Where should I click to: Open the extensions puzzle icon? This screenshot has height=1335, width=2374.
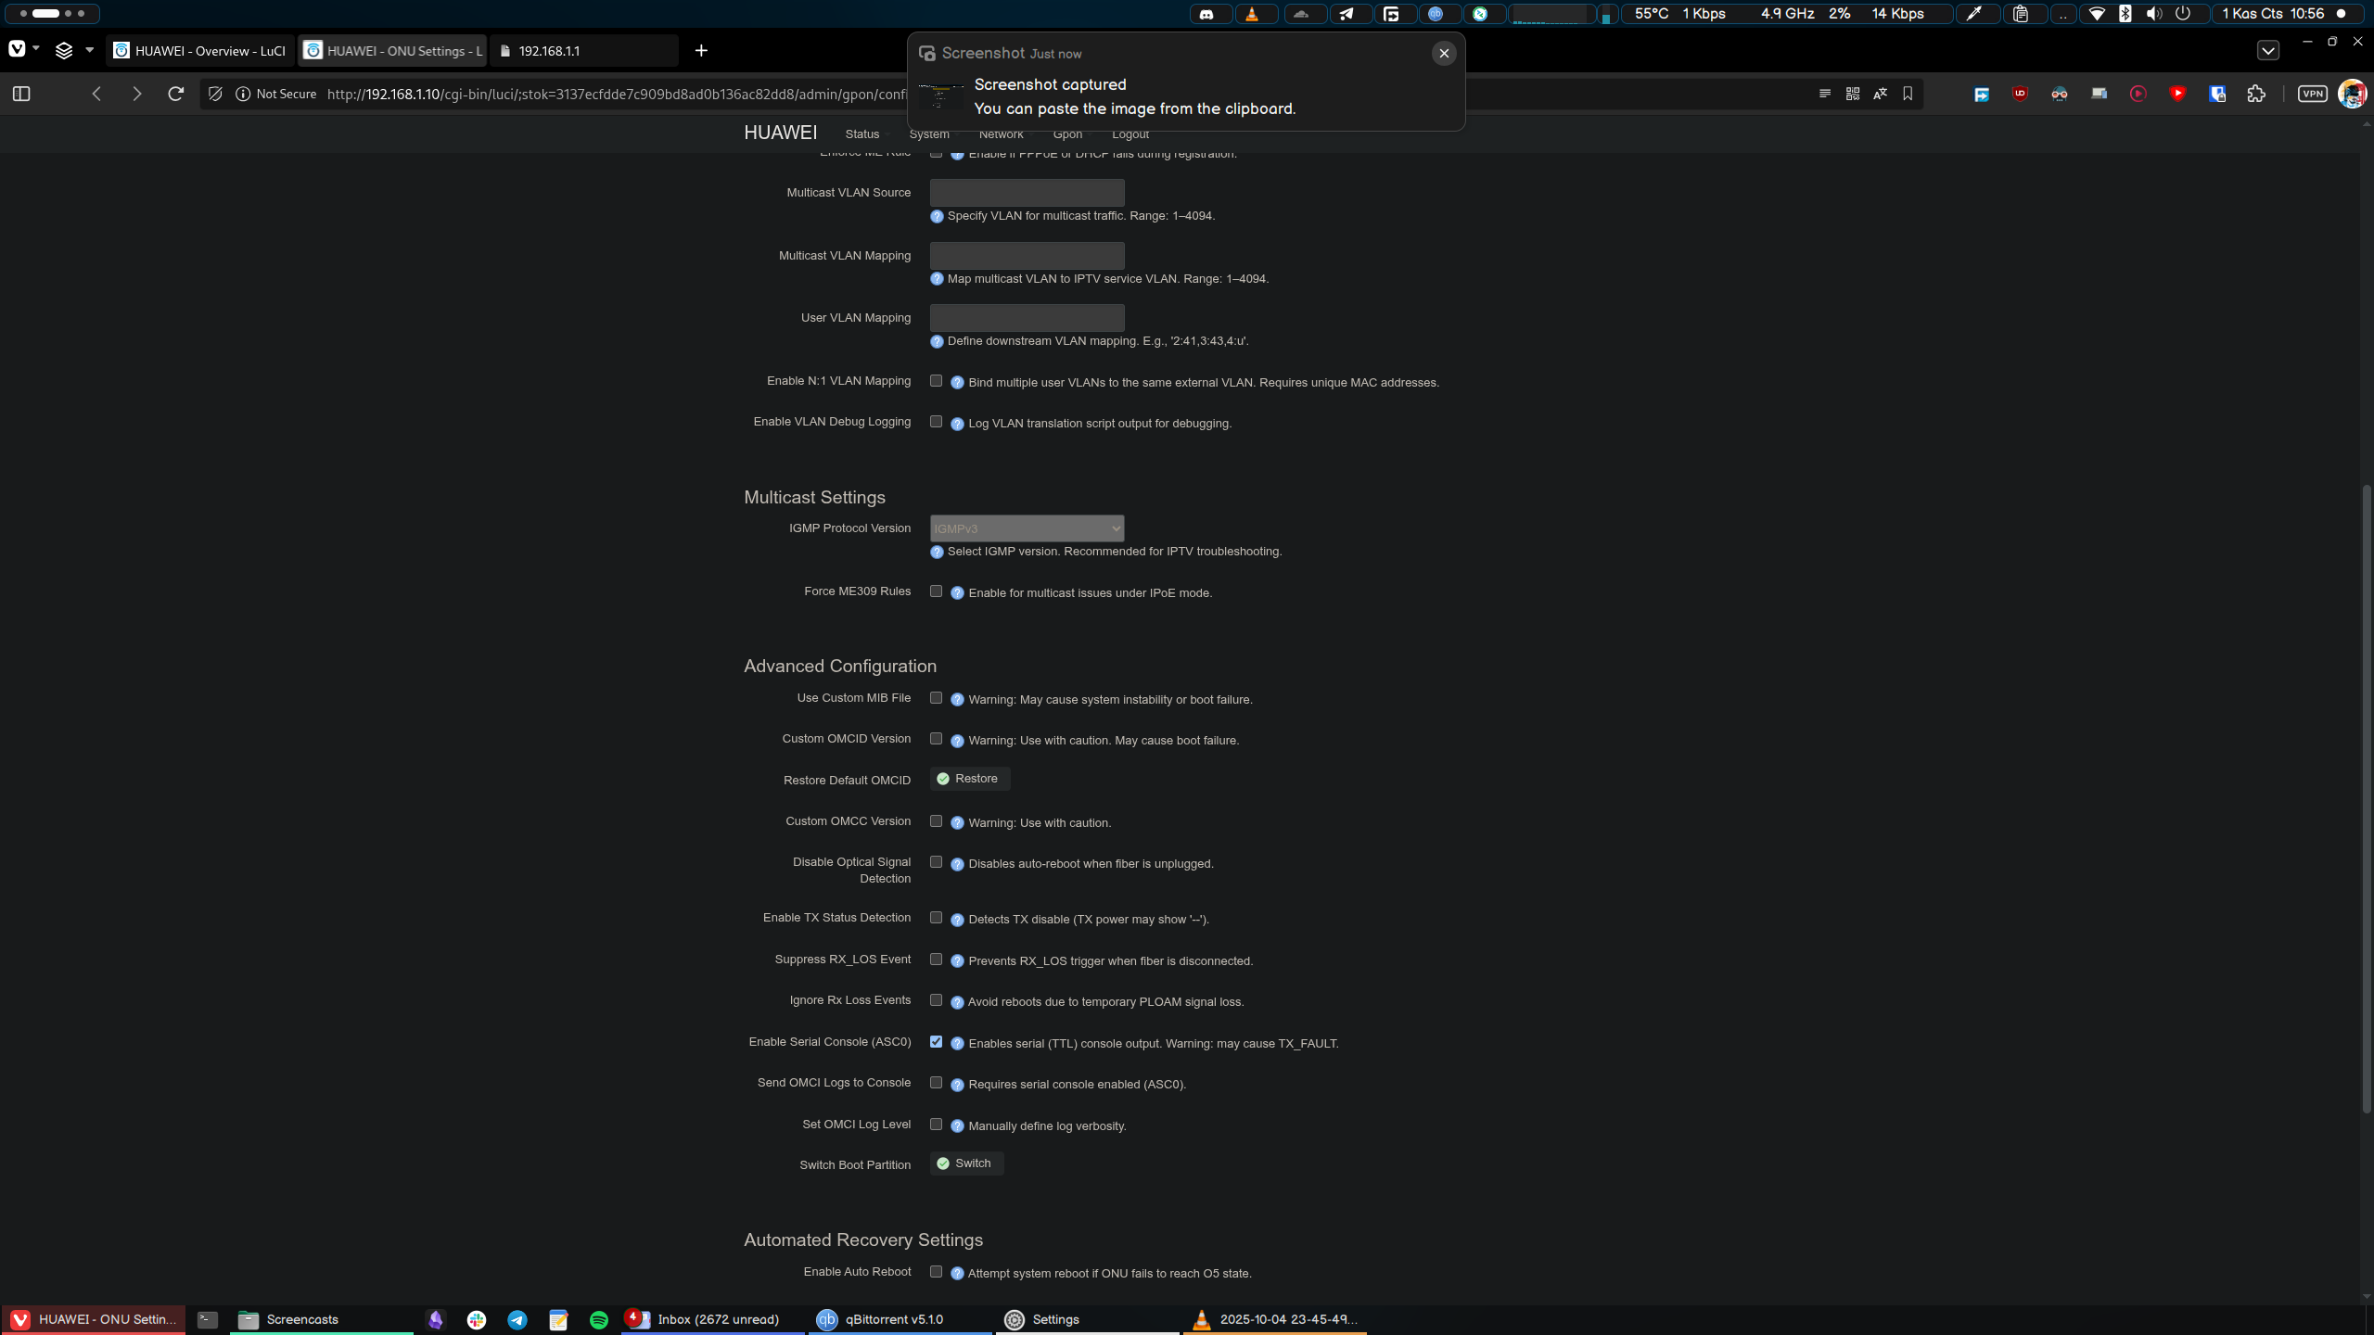[2256, 94]
